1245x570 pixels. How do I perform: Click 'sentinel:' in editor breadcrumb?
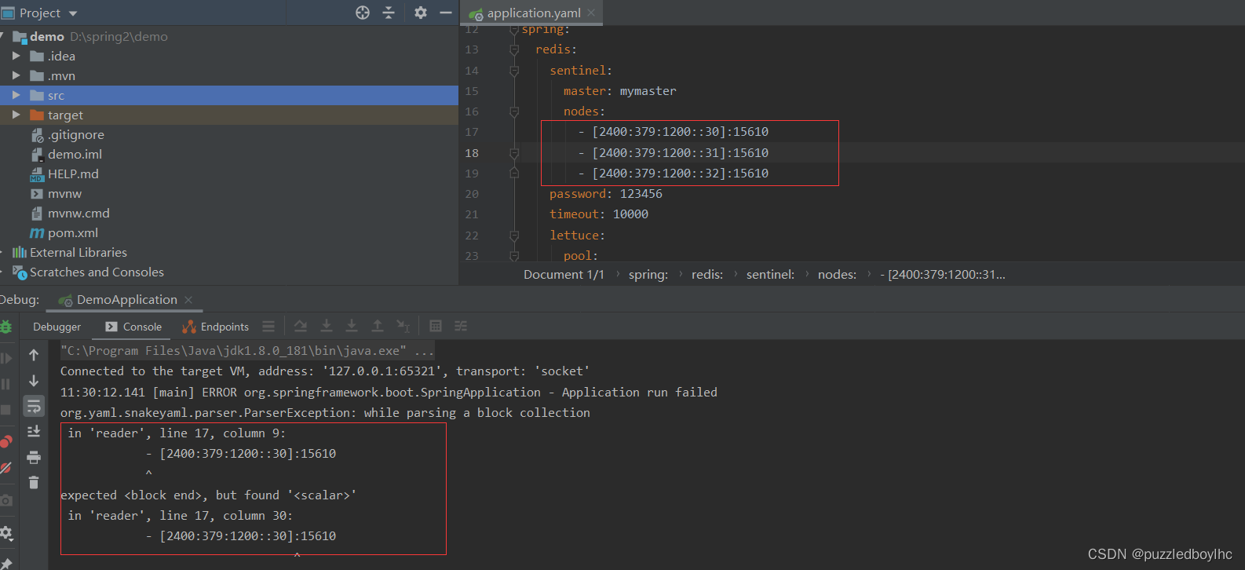(x=770, y=274)
